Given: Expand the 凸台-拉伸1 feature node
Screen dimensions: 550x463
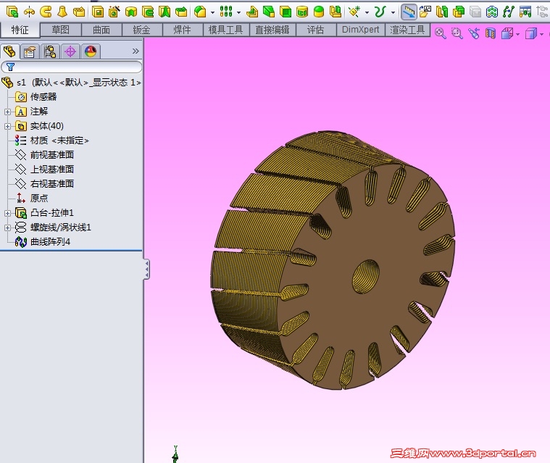Looking at the screenshot, I should coord(7,213).
